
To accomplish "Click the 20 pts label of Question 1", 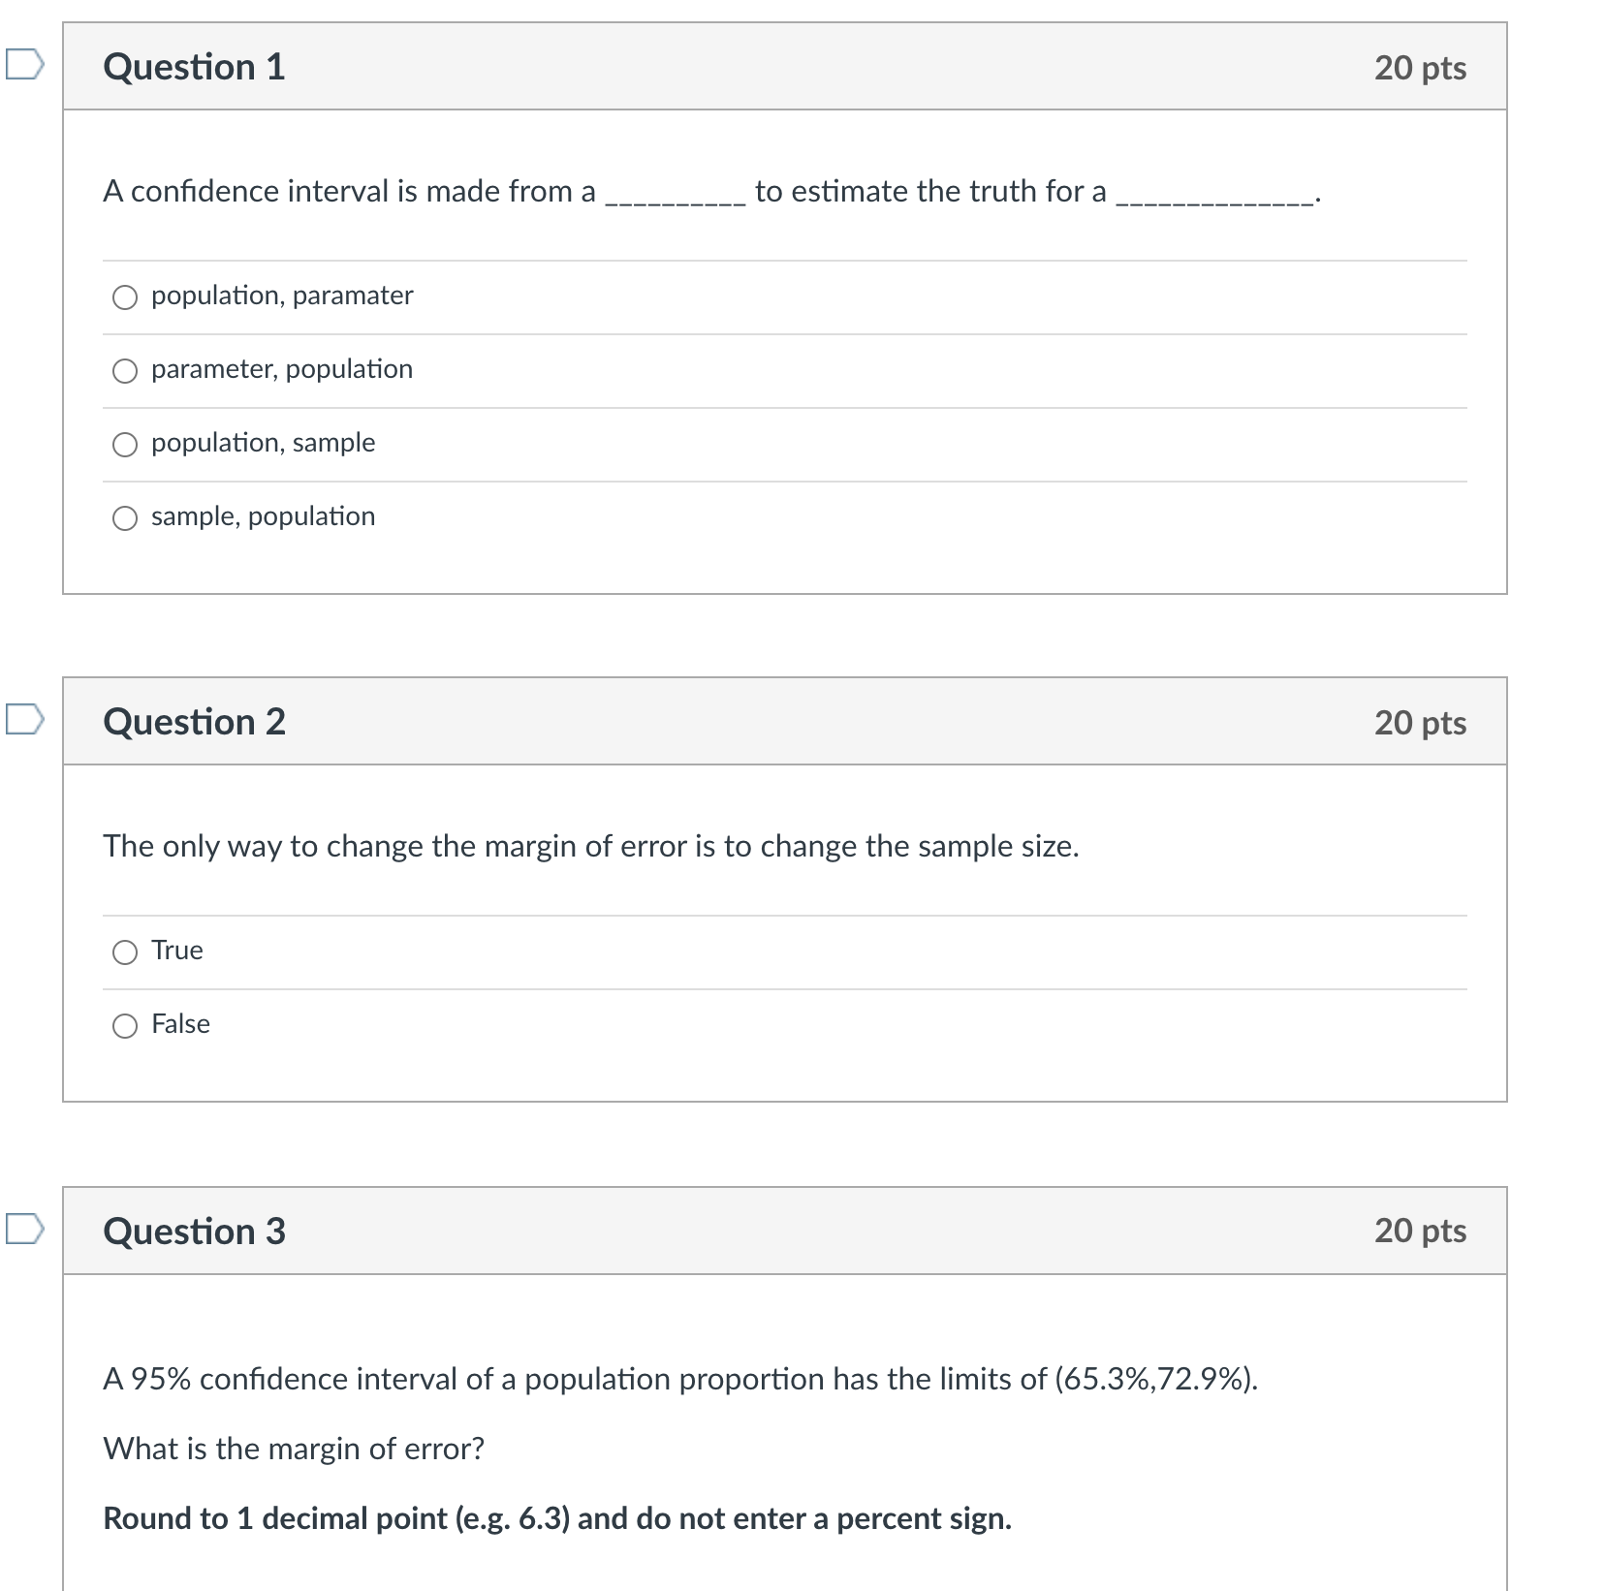I will (1420, 68).
